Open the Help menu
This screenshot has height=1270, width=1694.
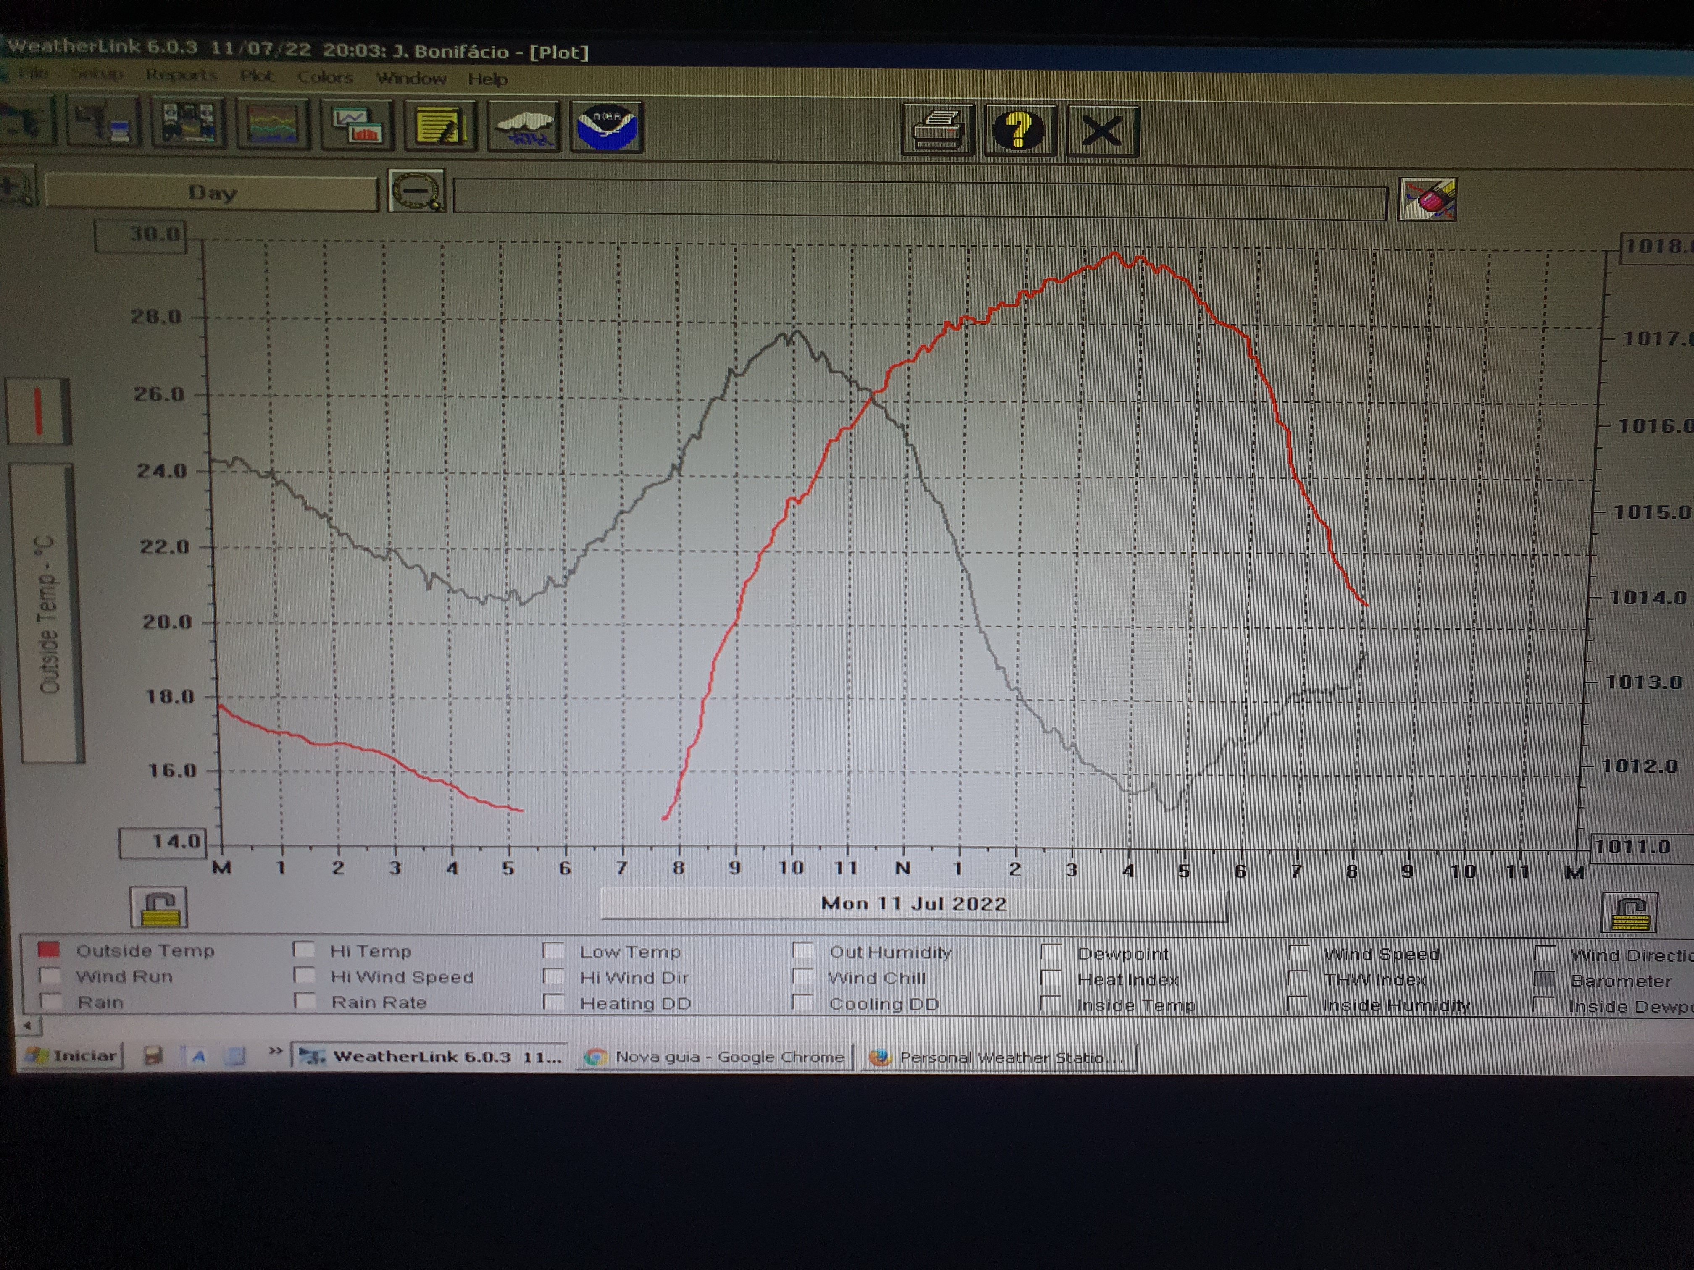pyautogui.click(x=488, y=79)
